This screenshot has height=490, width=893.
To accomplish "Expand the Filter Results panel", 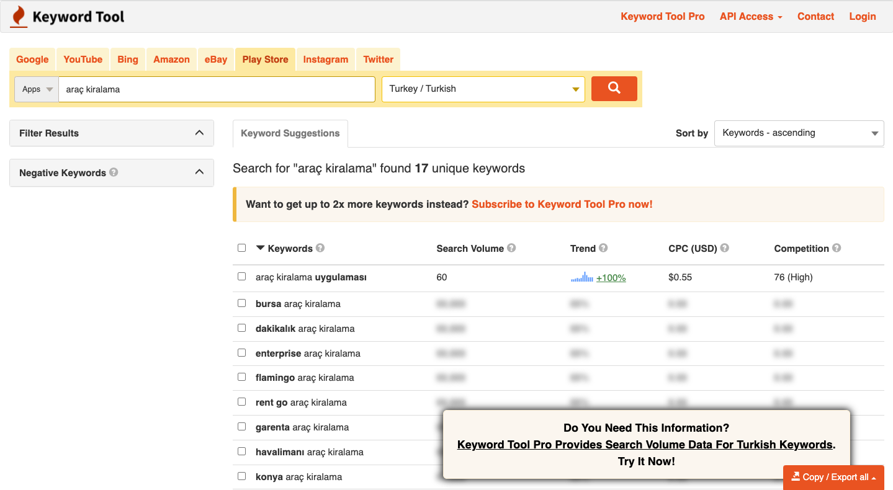I will pos(112,133).
